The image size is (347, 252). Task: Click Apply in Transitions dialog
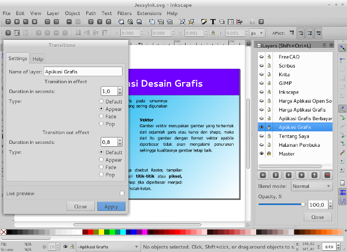pyautogui.click(x=111, y=206)
